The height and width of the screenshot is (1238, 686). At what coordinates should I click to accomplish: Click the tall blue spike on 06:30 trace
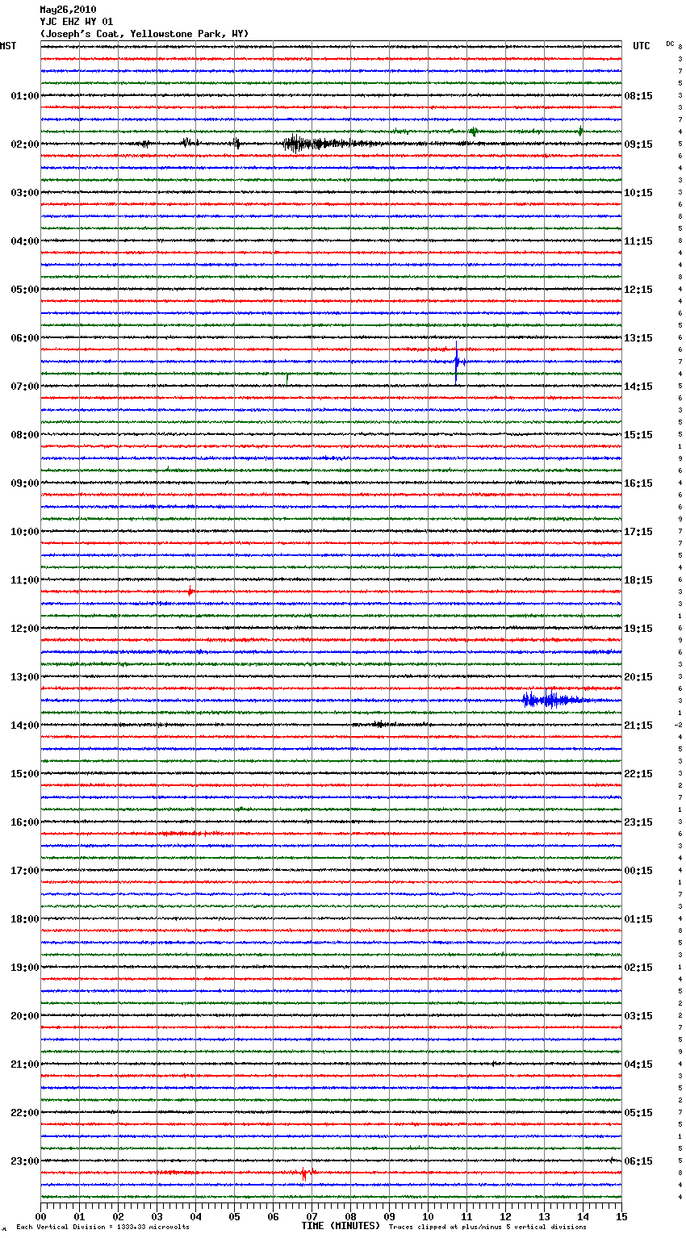(457, 362)
